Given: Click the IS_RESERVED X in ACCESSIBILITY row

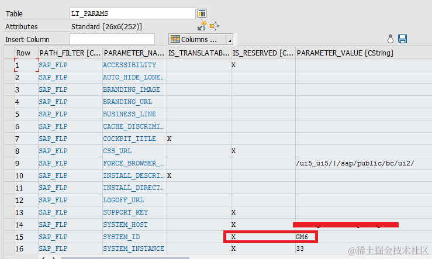Looking at the screenshot, I should (x=233, y=65).
